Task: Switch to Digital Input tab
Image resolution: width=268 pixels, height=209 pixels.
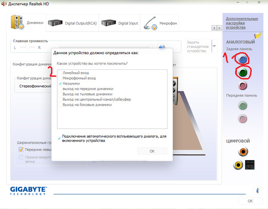Action: [119, 23]
